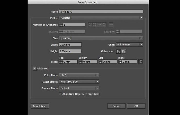Select the Arrange by Row artboard icon
The height and width of the screenshot is (115, 180).
[x=99, y=25]
